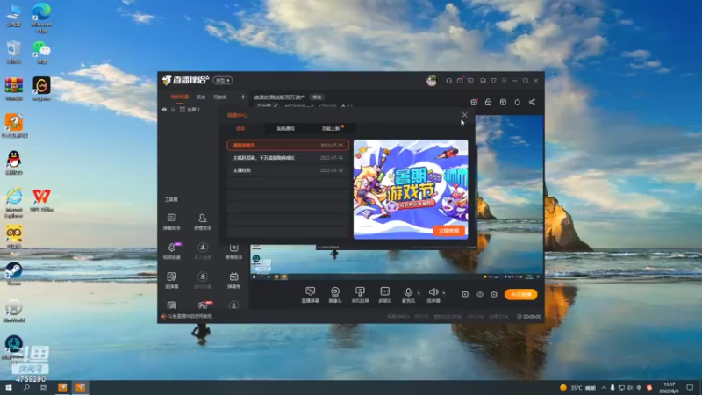
Task: Open Task View on taskbar
Action: pyautogui.click(x=43, y=388)
